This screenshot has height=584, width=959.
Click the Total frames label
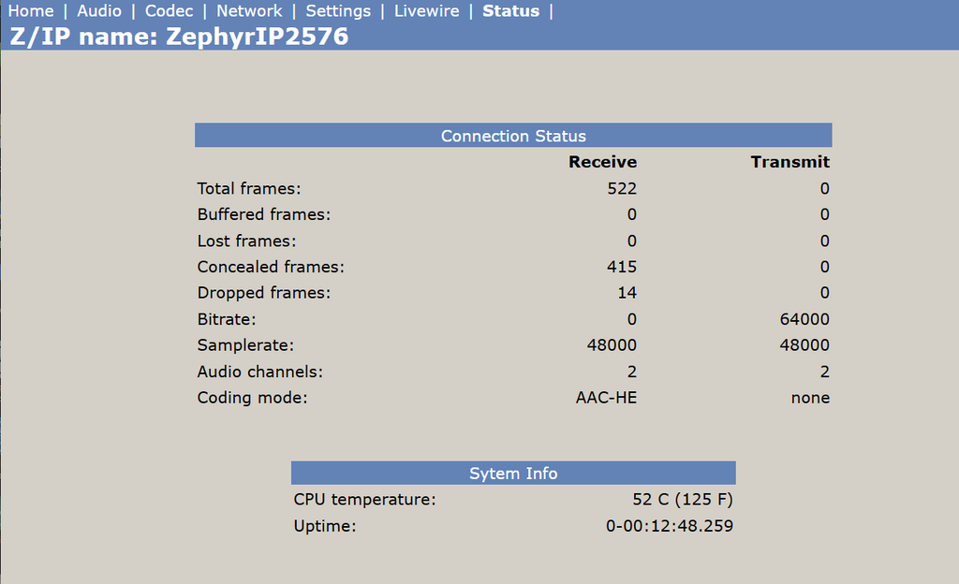pos(249,188)
